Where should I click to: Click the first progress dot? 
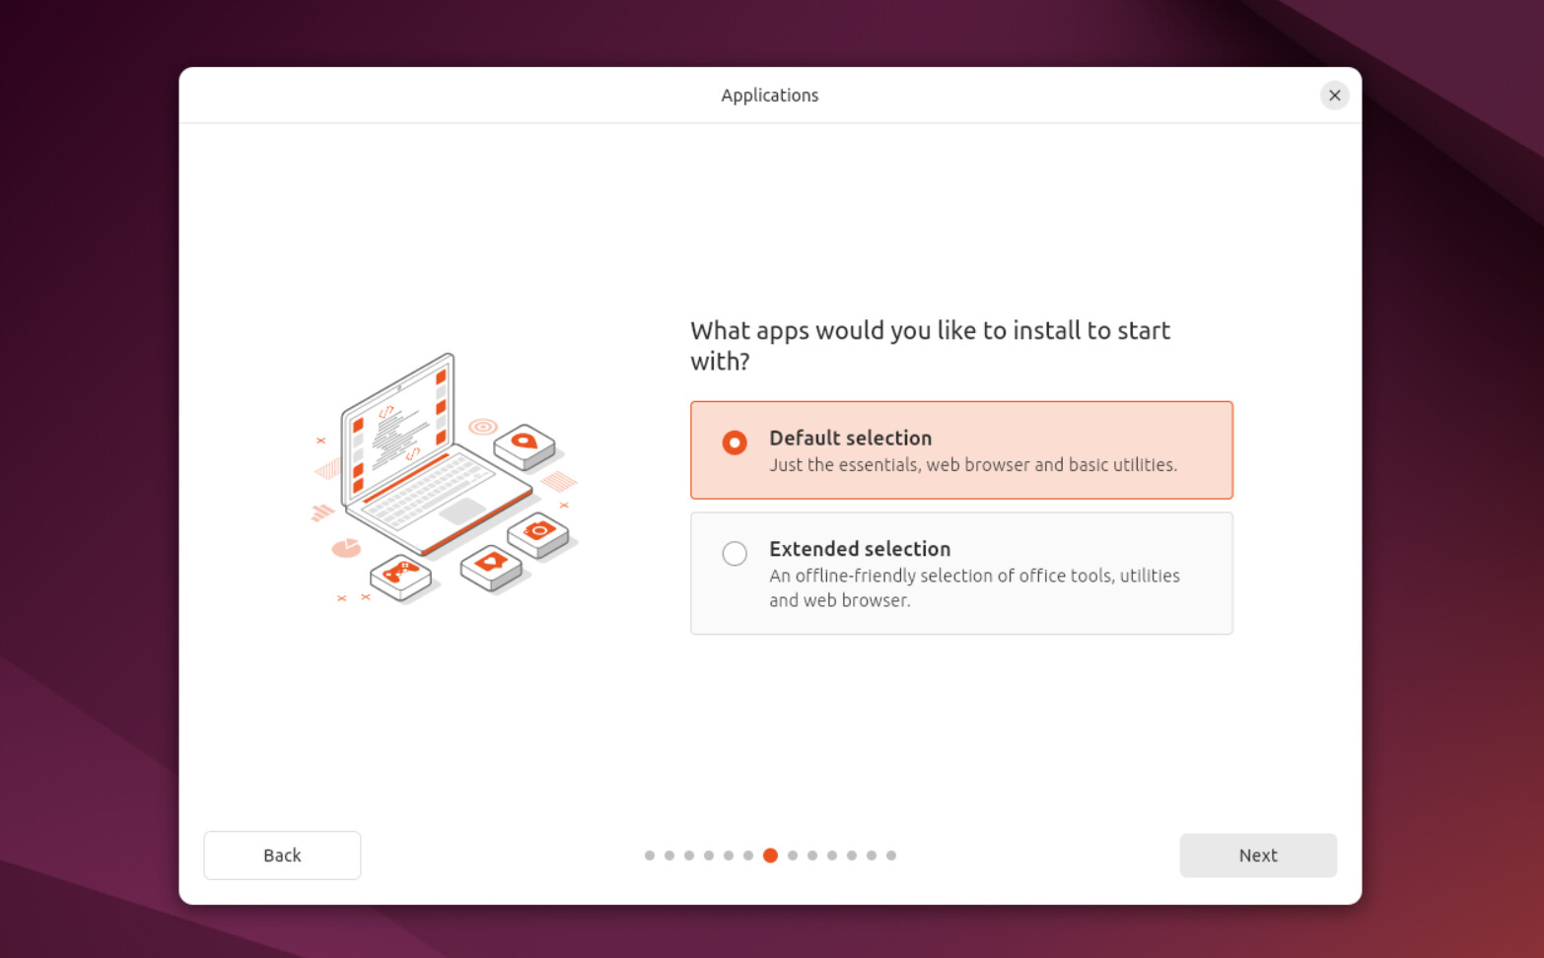click(x=650, y=855)
